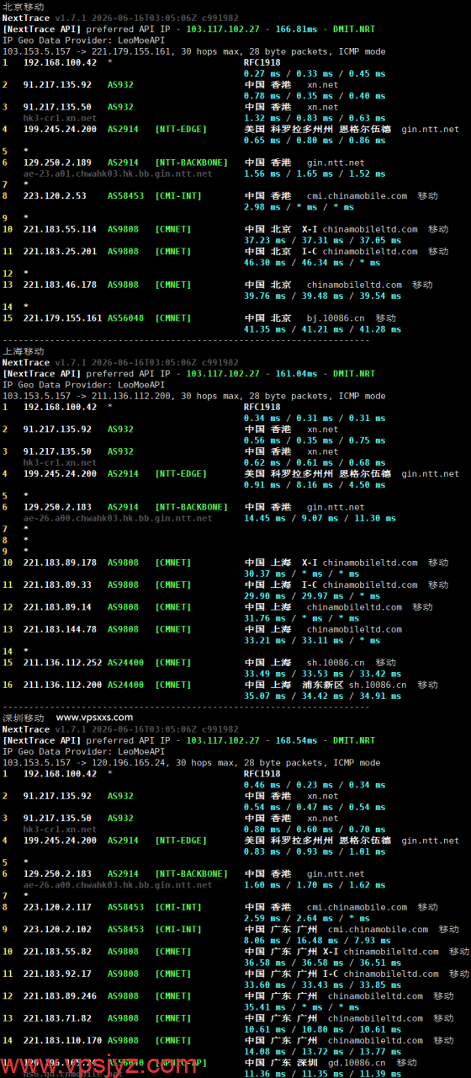The width and height of the screenshot is (471, 1078).
Task: Click the 深圳移动 section heading
Action: [23, 718]
